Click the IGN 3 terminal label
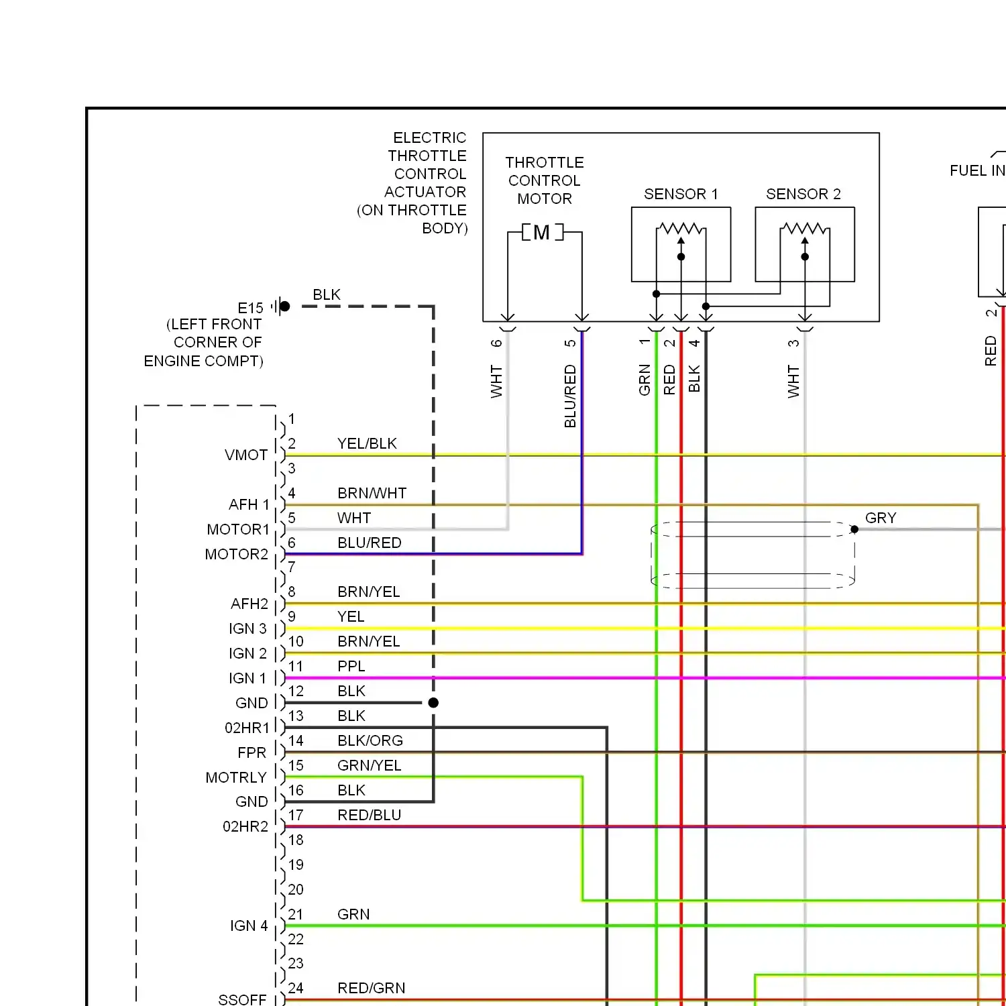The height and width of the screenshot is (1006, 1006). (x=247, y=628)
